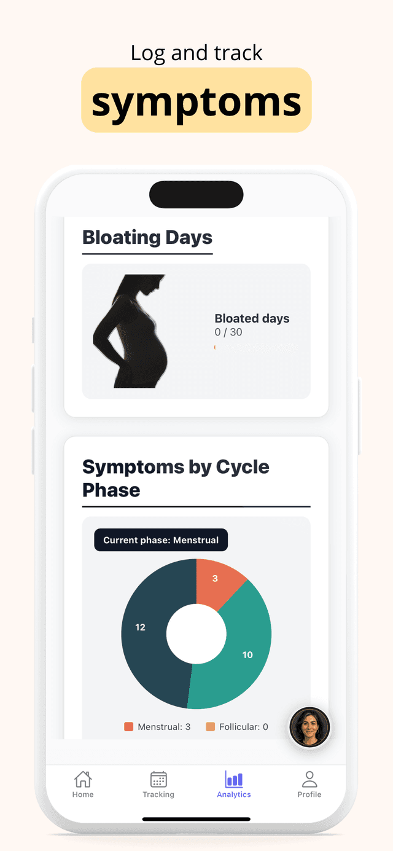Viewport: 393px width, 851px height.
Task: Select the Profile label in bottom navigation
Action: tap(309, 794)
